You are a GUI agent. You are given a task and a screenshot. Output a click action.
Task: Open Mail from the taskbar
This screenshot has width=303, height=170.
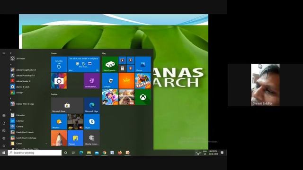pos(97,153)
